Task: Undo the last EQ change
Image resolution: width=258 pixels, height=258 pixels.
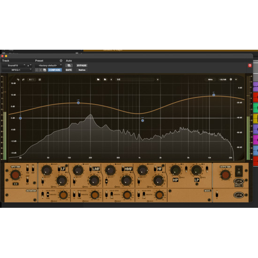Action: pyautogui.click(x=18, y=80)
